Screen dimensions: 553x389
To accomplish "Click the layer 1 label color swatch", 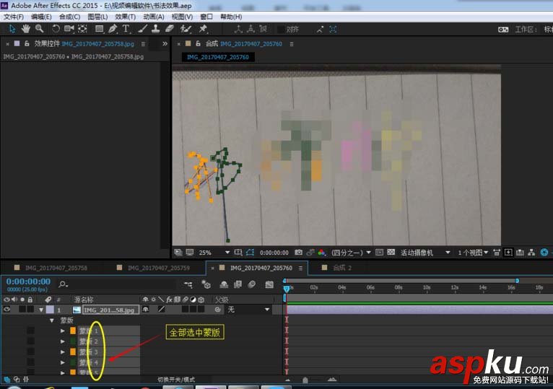I will (50, 310).
